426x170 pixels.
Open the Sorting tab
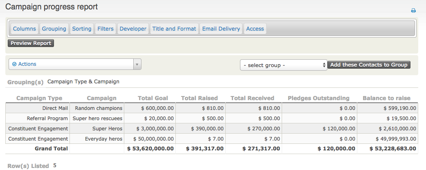[82, 29]
